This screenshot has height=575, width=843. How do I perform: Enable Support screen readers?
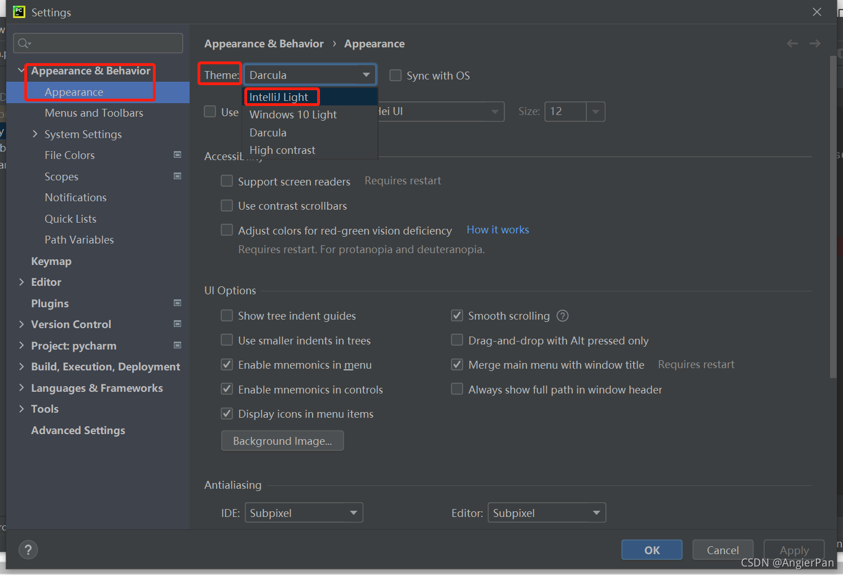[x=227, y=181]
